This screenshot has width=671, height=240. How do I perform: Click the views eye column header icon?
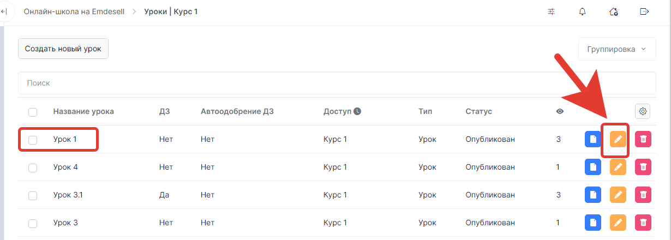pos(560,111)
